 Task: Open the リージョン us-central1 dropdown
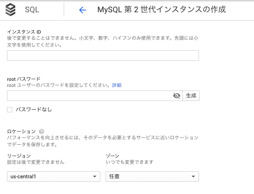54,177
